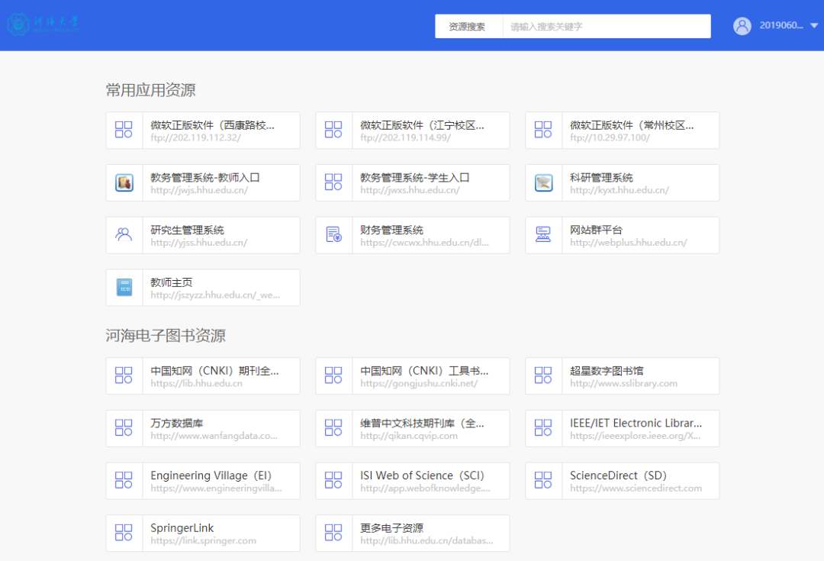This screenshot has height=561, width=824.
Task: Select the 教务管理系统-教师入口 tile icon
Action: pyautogui.click(x=124, y=182)
